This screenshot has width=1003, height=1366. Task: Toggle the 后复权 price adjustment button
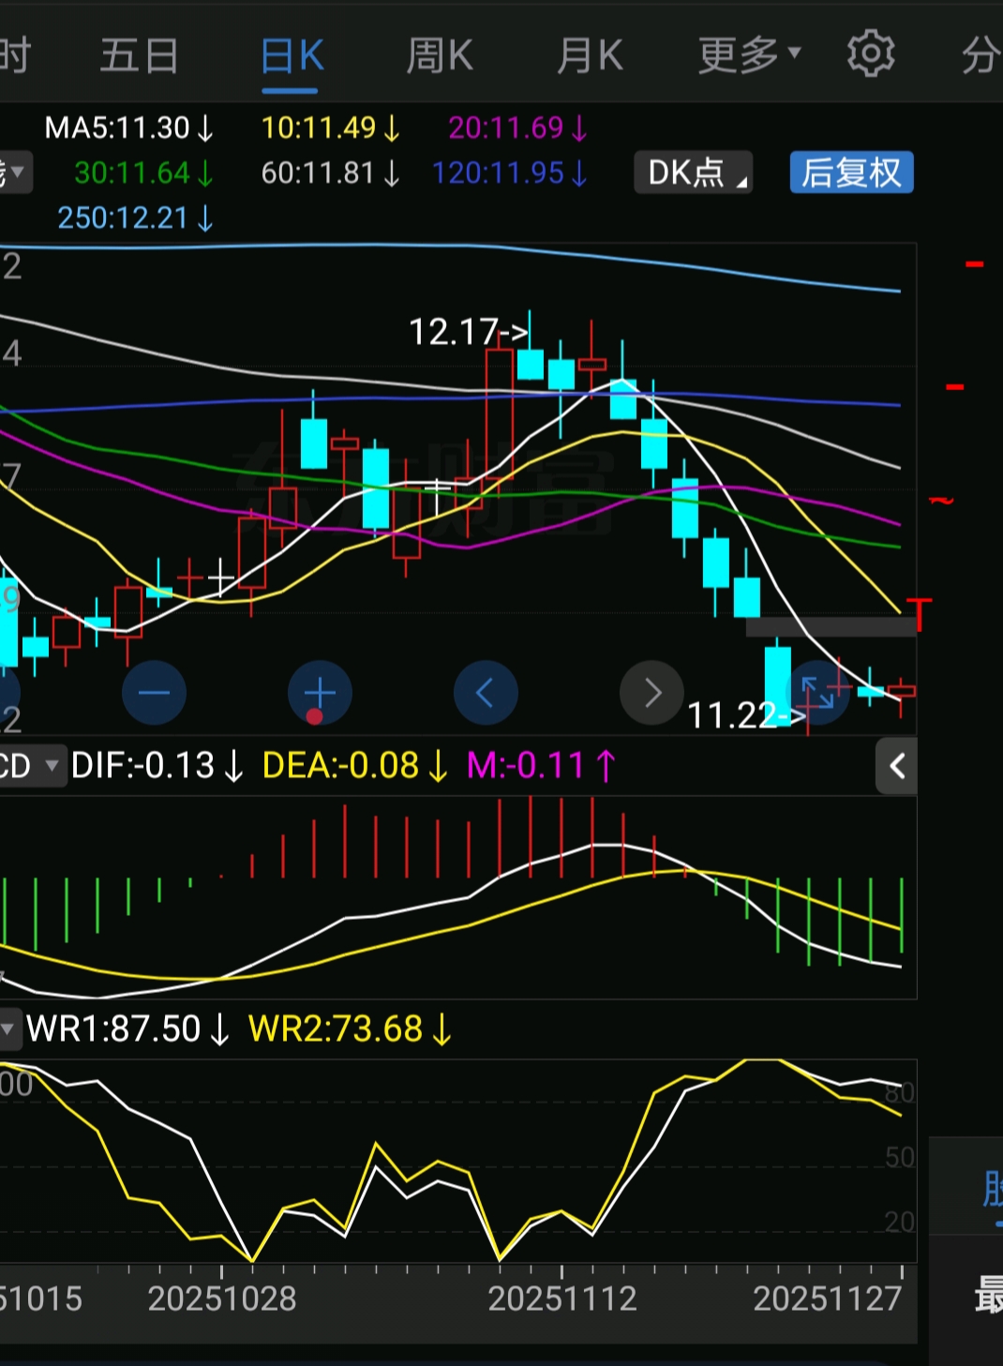tap(851, 173)
